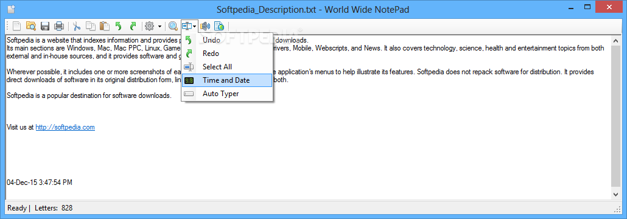The height and width of the screenshot is (219, 627).
Task: Start text-to-speech with the speaker icon
Action: coord(206,26)
